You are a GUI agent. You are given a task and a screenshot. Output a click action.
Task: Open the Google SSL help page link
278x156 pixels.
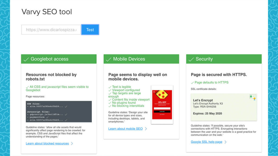point(206,142)
